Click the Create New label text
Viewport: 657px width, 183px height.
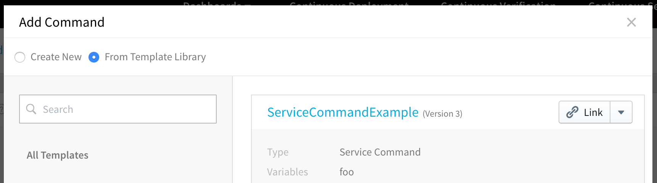(x=56, y=57)
